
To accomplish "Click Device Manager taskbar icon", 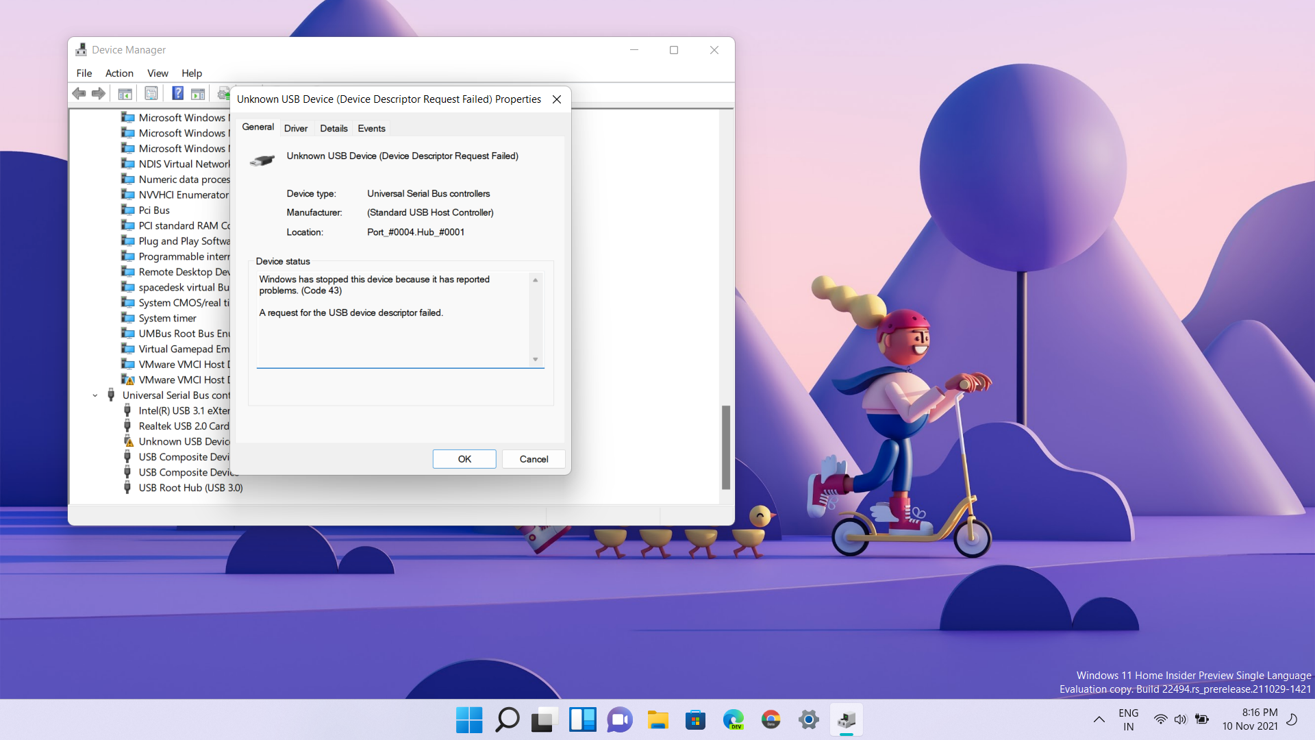I will (x=847, y=719).
